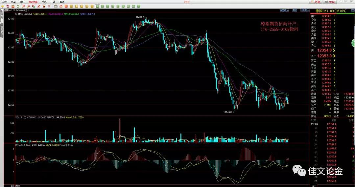Click the red home icon in toolbar

pos(8,6)
